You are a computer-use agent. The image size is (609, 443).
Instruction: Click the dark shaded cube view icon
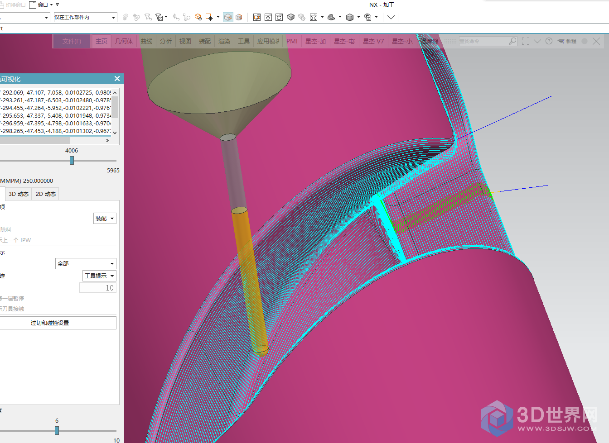(291, 17)
